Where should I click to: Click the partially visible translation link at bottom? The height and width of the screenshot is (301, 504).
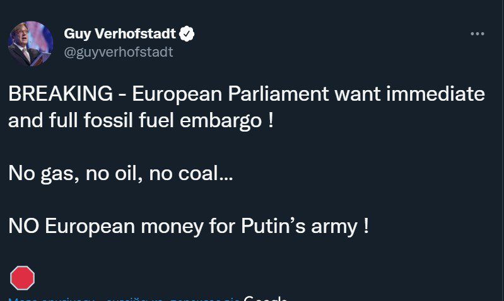124,299
